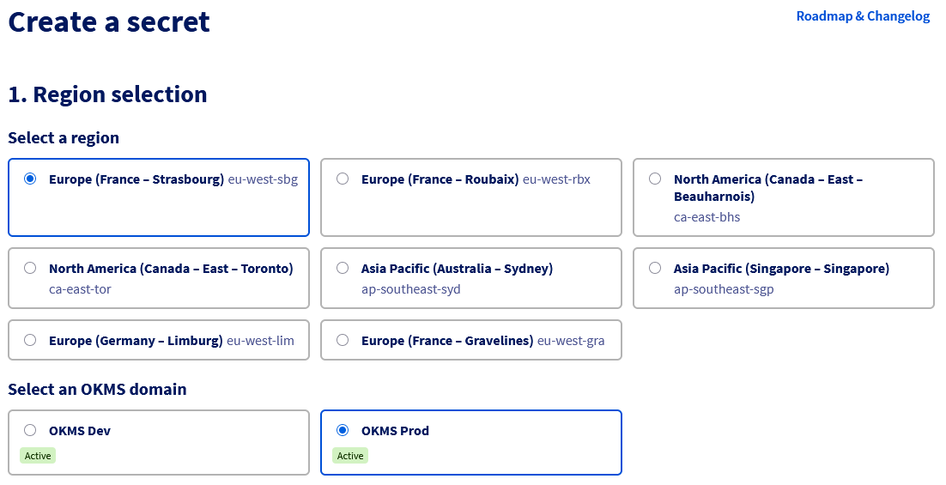The image size is (946, 485).
Task: Select the Germany Limburg radio button
Action: tap(30, 340)
